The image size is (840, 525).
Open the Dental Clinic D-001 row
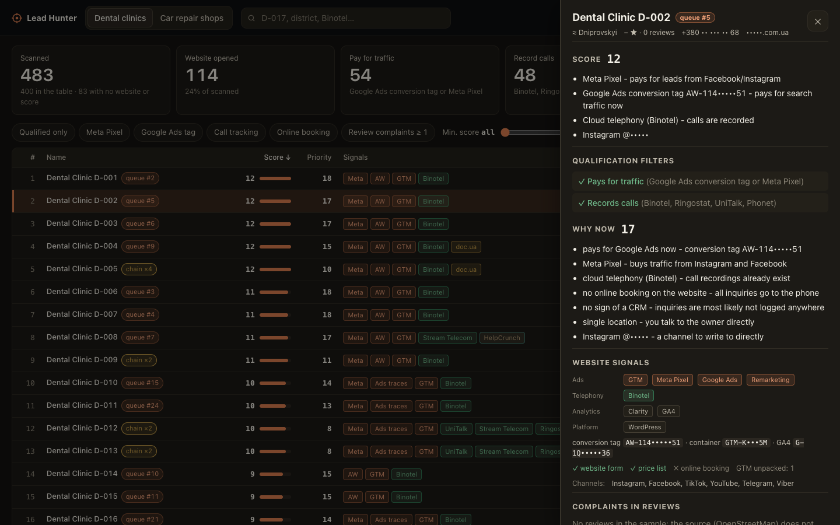(x=286, y=178)
